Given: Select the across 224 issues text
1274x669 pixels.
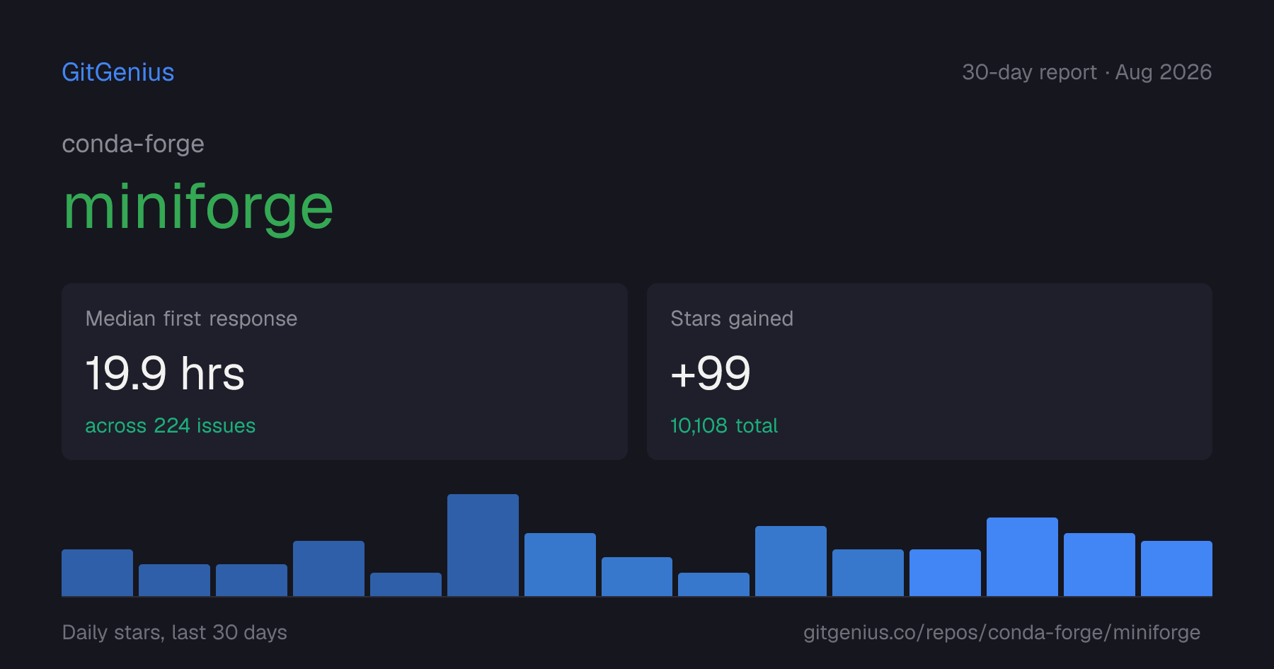Looking at the screenshot, I should pos(171,425).
